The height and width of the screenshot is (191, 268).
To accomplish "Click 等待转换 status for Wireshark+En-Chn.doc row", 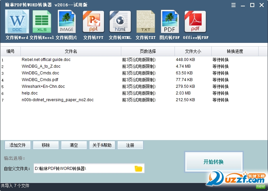I will [220, 86].
